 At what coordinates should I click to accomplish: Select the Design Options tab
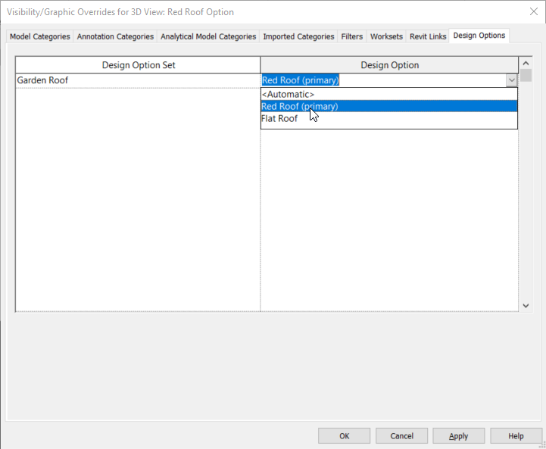[479, 36]
